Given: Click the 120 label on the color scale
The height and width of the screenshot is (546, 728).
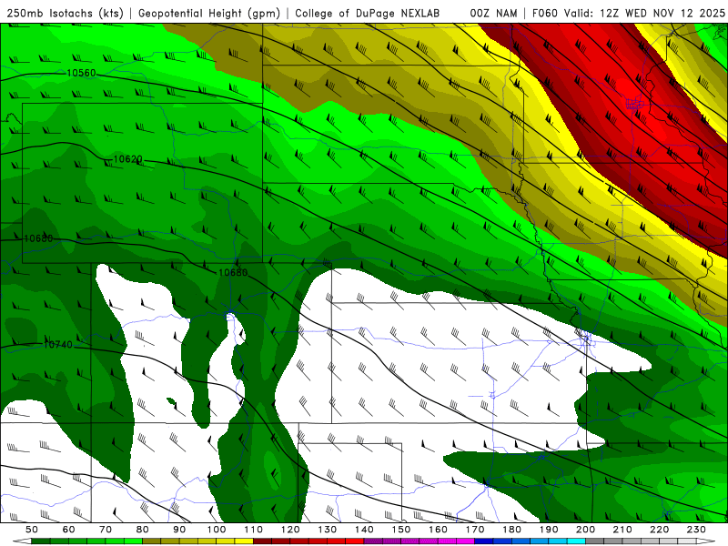Looking at the screenshot, I should pyautogui.click(x=290, y=530).
